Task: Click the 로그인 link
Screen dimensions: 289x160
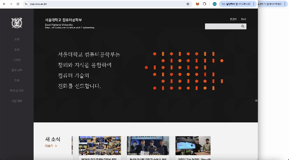Action: [x=233, y=19]
